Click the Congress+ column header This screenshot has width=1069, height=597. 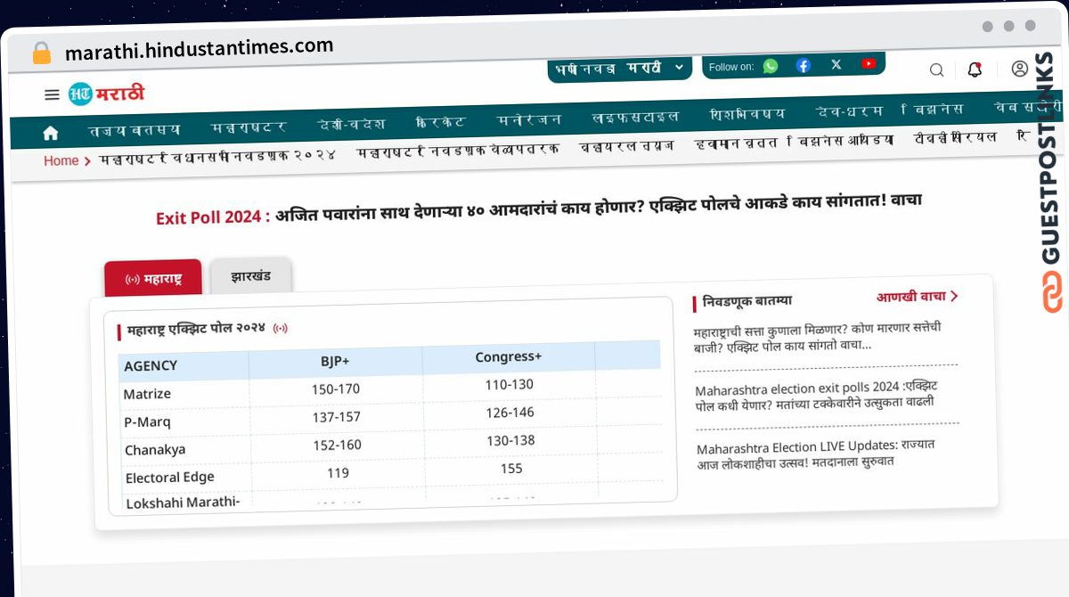[x=508, y=356]
